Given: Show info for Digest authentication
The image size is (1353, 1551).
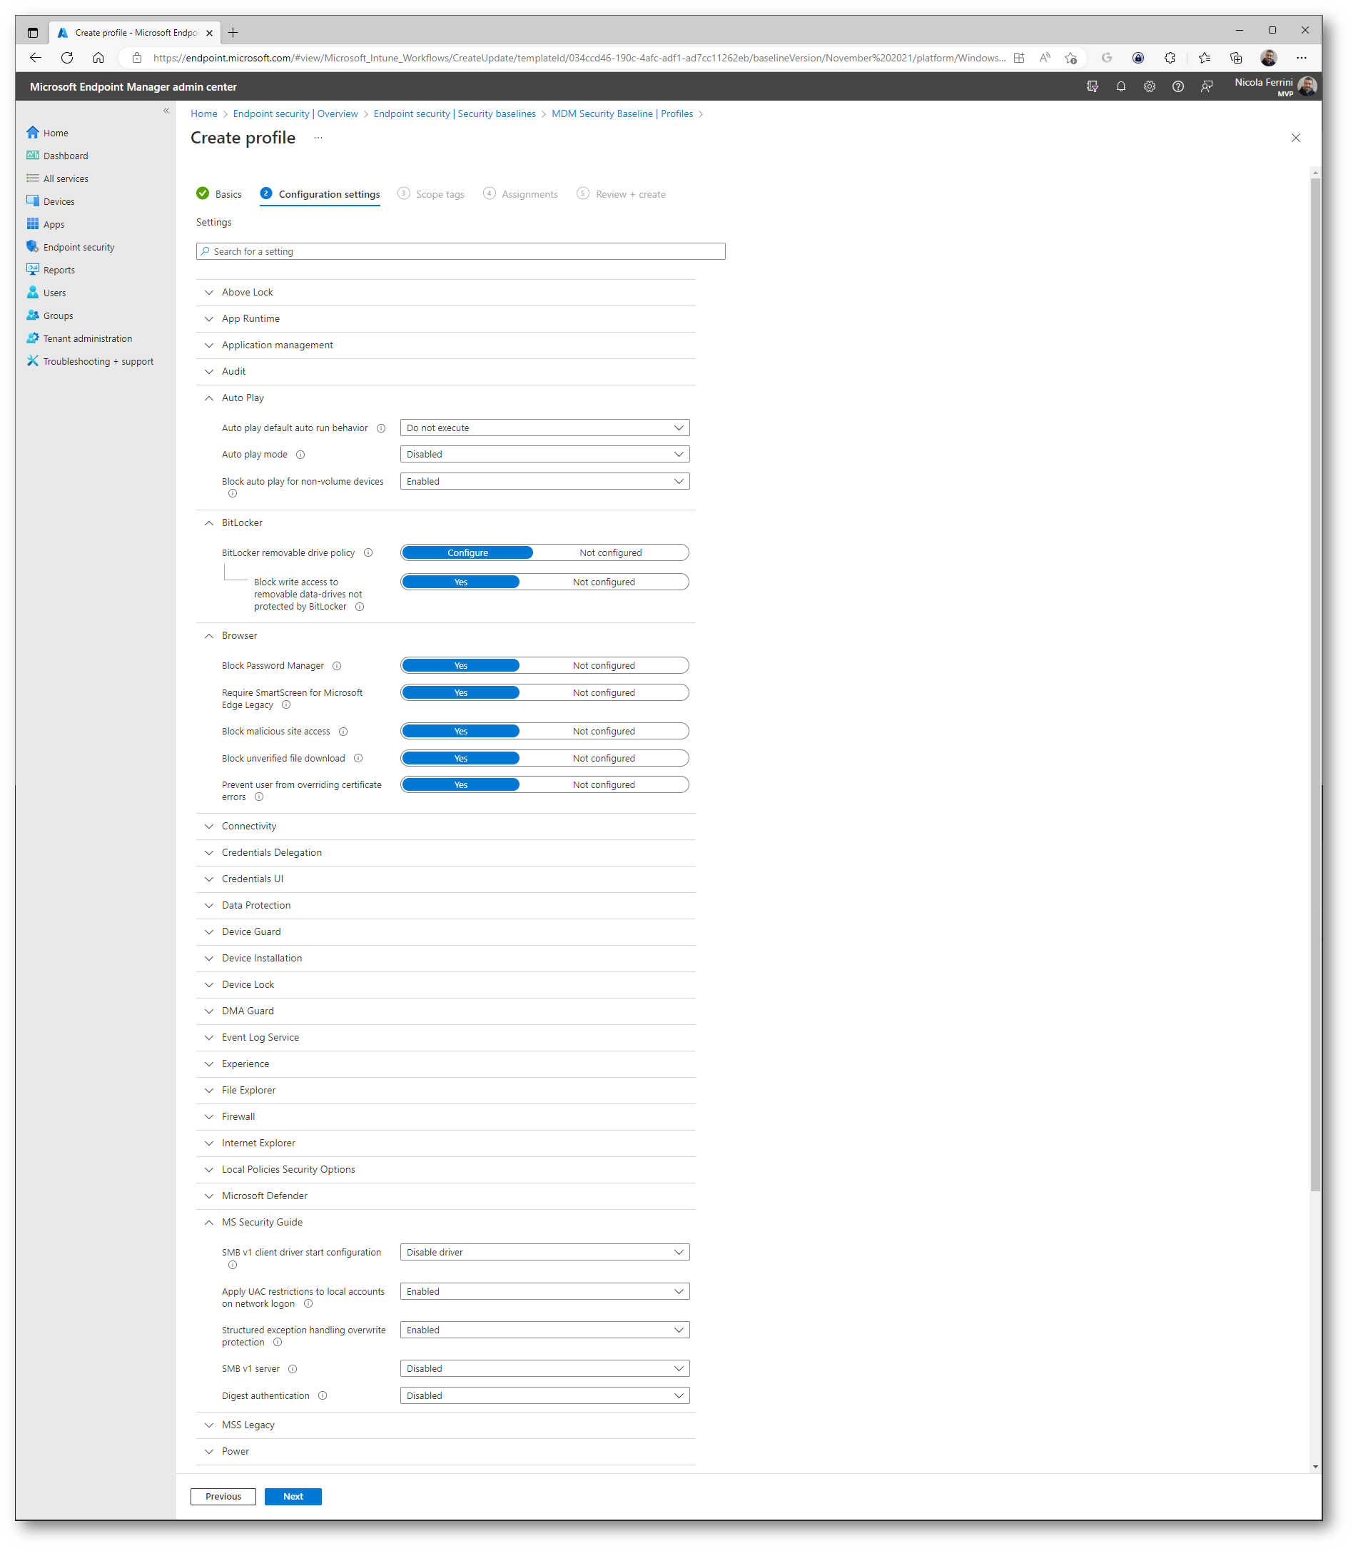Looking at the screenshot, I should click(x=323, y=1395).
